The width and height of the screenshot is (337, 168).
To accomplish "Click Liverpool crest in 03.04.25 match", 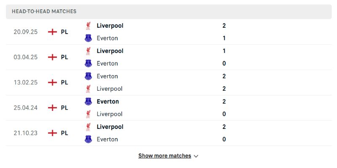I will [88, 51].
